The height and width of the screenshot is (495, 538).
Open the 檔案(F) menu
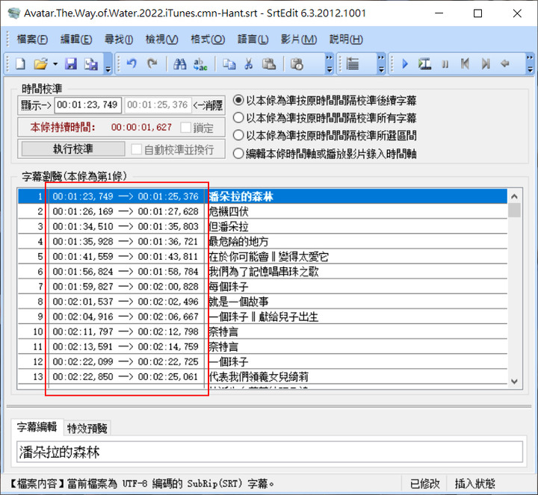click(32, 39)
